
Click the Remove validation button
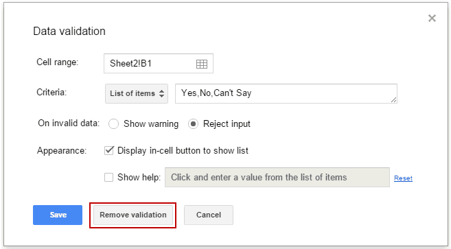point(133,215)
